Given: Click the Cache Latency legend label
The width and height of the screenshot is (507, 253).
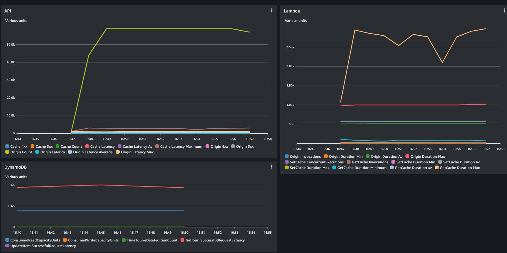Looking at the screenshot, I should pyautogui.click(x=102, y=146).
